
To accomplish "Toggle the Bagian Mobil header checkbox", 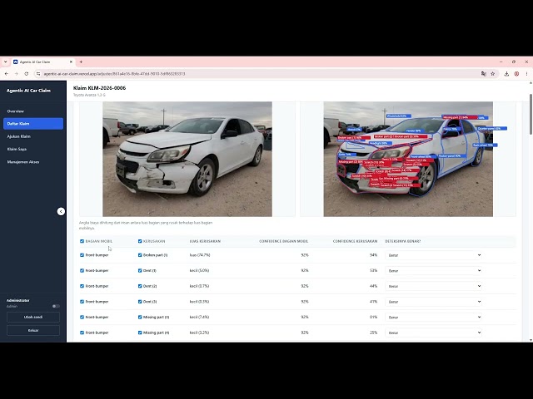I will pyautogui.click(x=82, y=241).
